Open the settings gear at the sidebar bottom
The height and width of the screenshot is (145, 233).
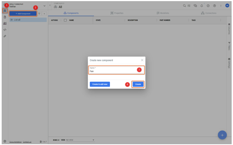5,141
